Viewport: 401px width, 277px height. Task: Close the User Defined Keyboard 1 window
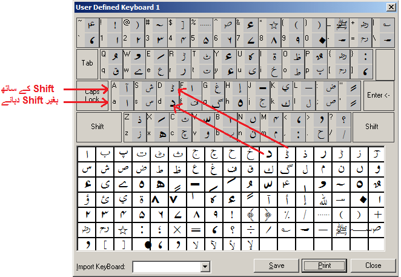tap(391, 7)
